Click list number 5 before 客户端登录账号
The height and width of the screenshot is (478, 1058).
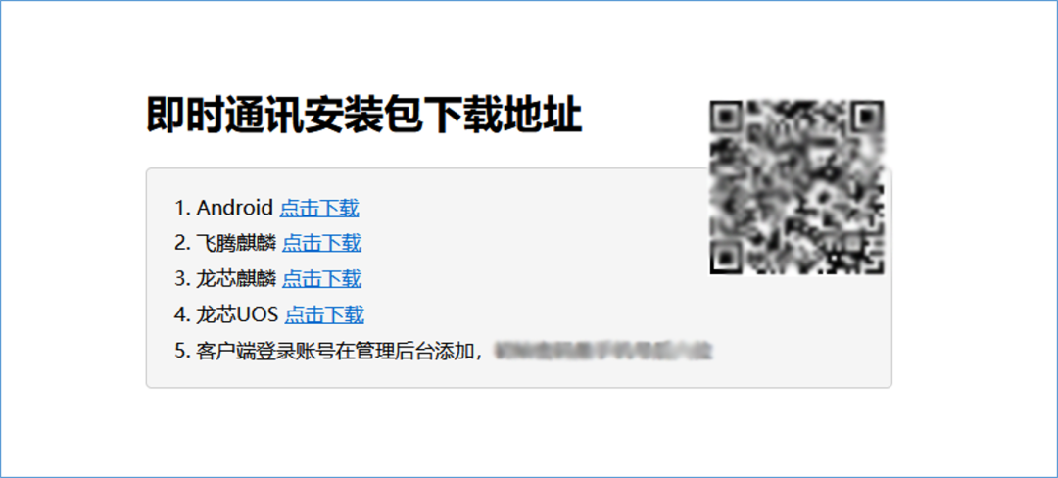[x=182, y=352]
